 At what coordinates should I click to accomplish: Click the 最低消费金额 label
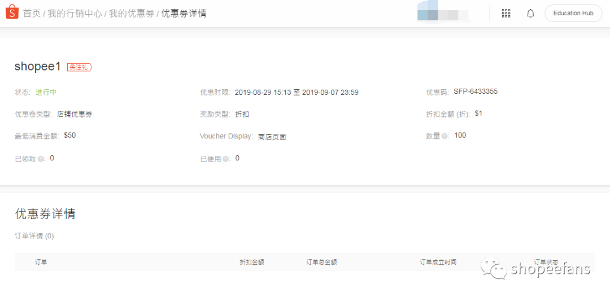pos(37,136)
